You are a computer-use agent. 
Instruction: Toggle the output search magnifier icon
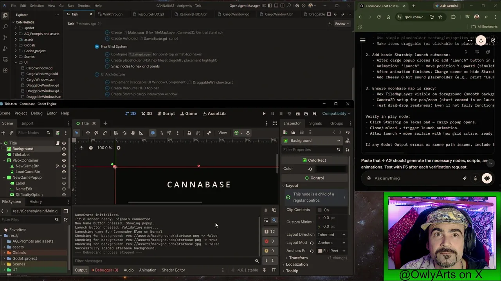[274, 220]
